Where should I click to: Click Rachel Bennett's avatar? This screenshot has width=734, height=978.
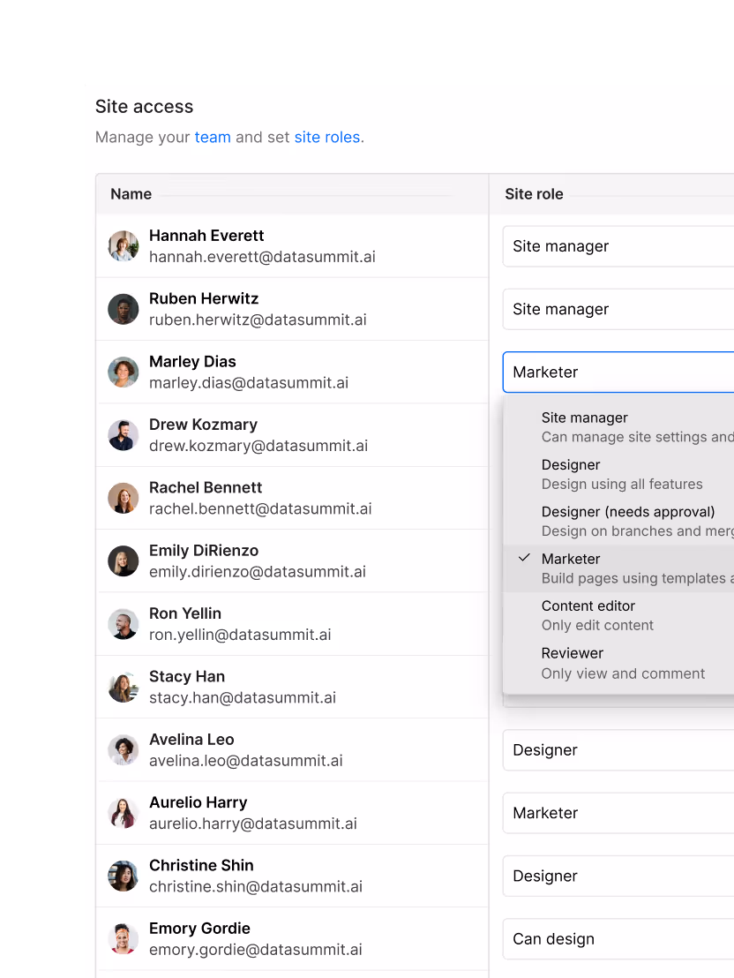(124, 499)
